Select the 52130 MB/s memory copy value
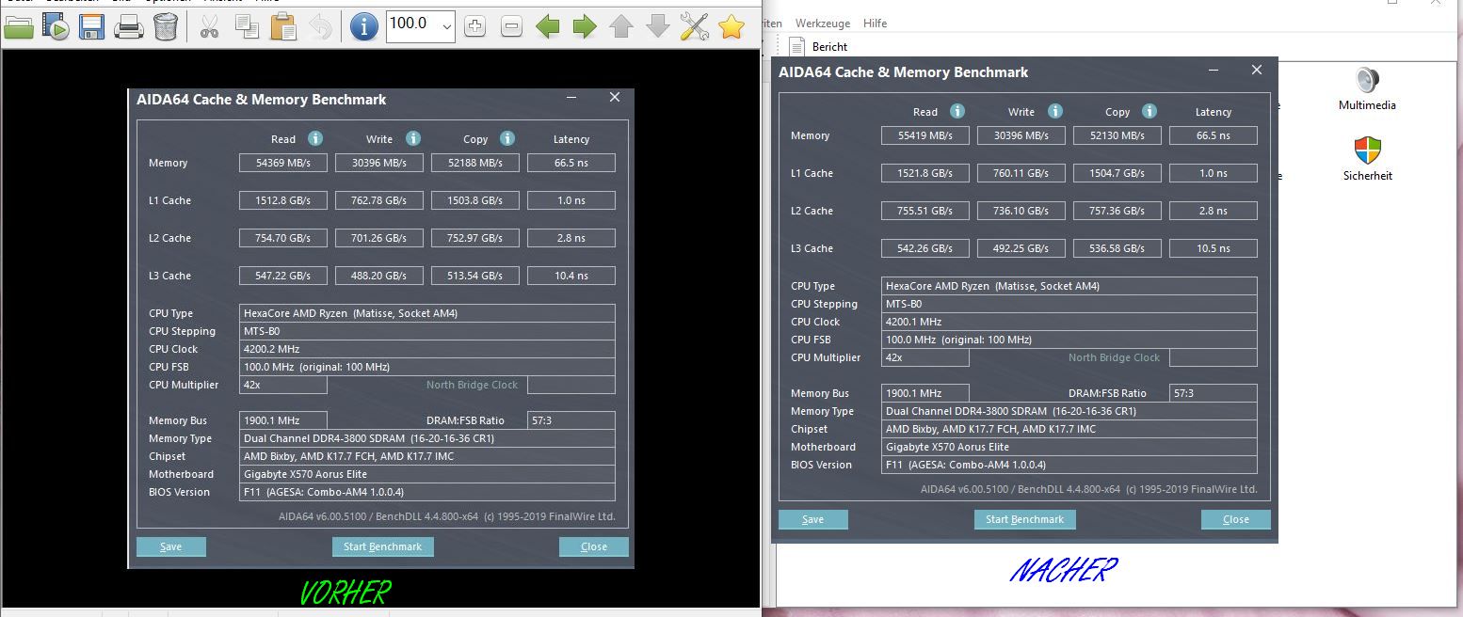1463x617 pixels. (1117, 135)
